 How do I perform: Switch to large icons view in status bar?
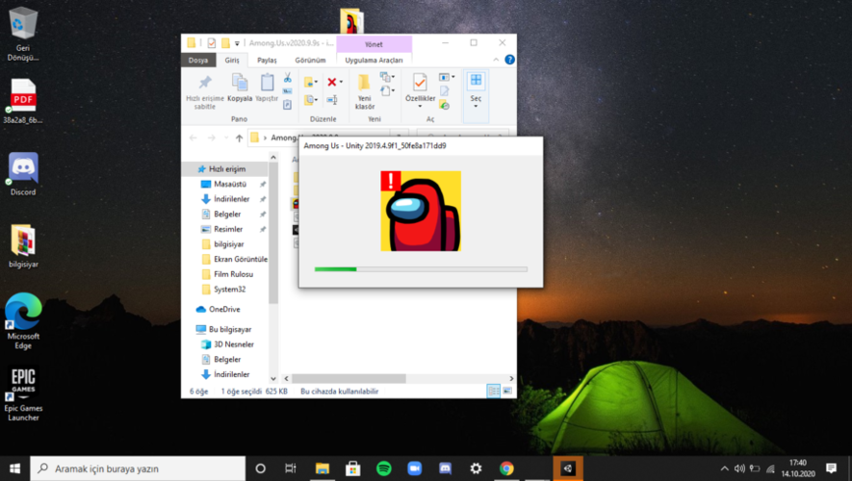[x=507, y=391]
